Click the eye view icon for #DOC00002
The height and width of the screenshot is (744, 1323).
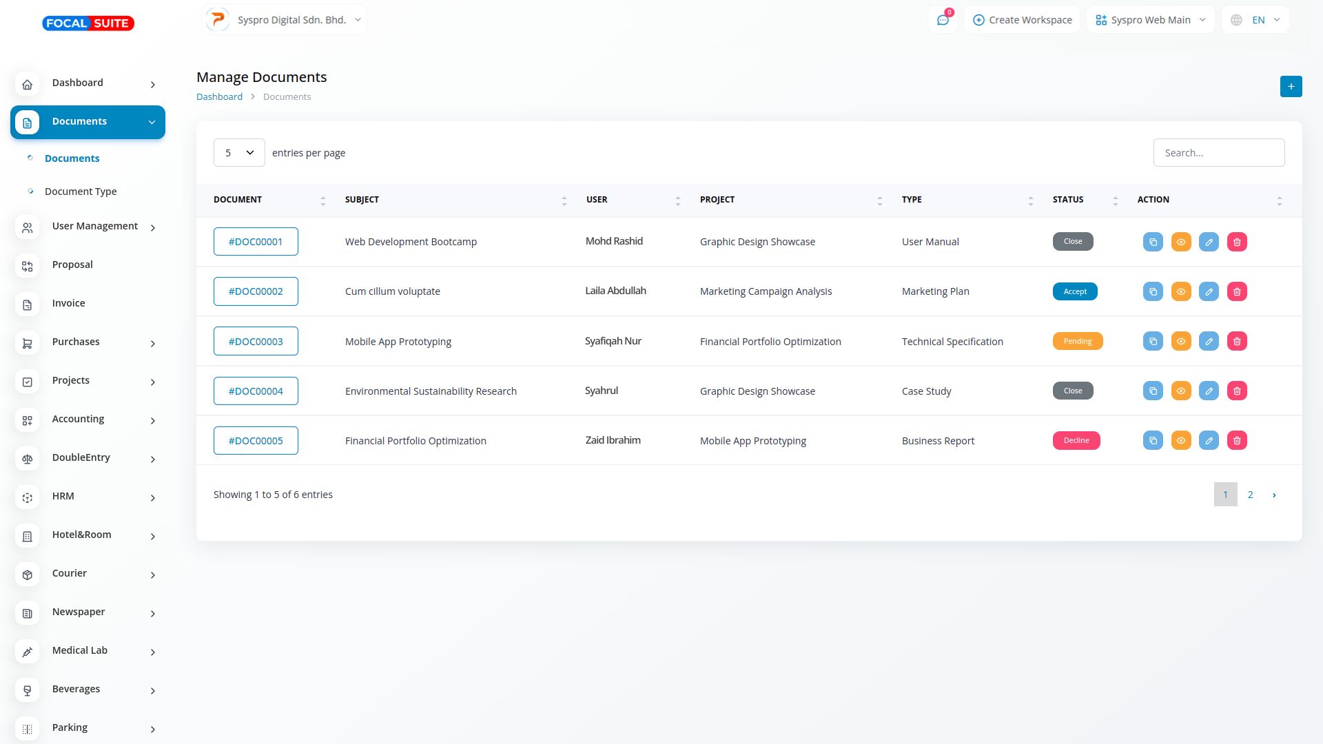pos(1181,291)
